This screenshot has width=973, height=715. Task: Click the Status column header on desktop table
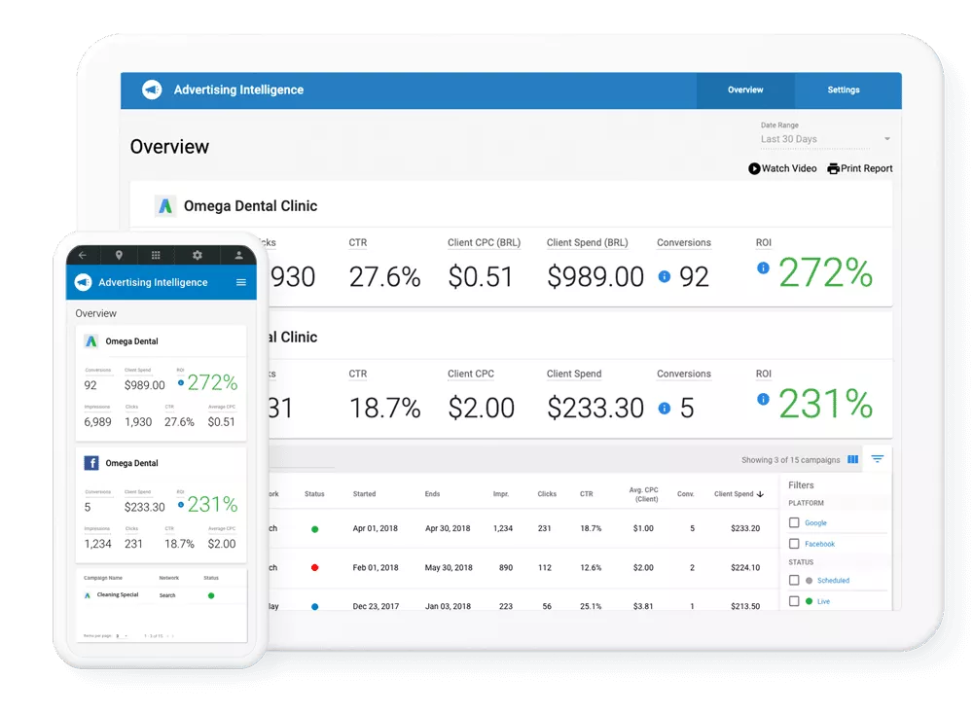314,494
